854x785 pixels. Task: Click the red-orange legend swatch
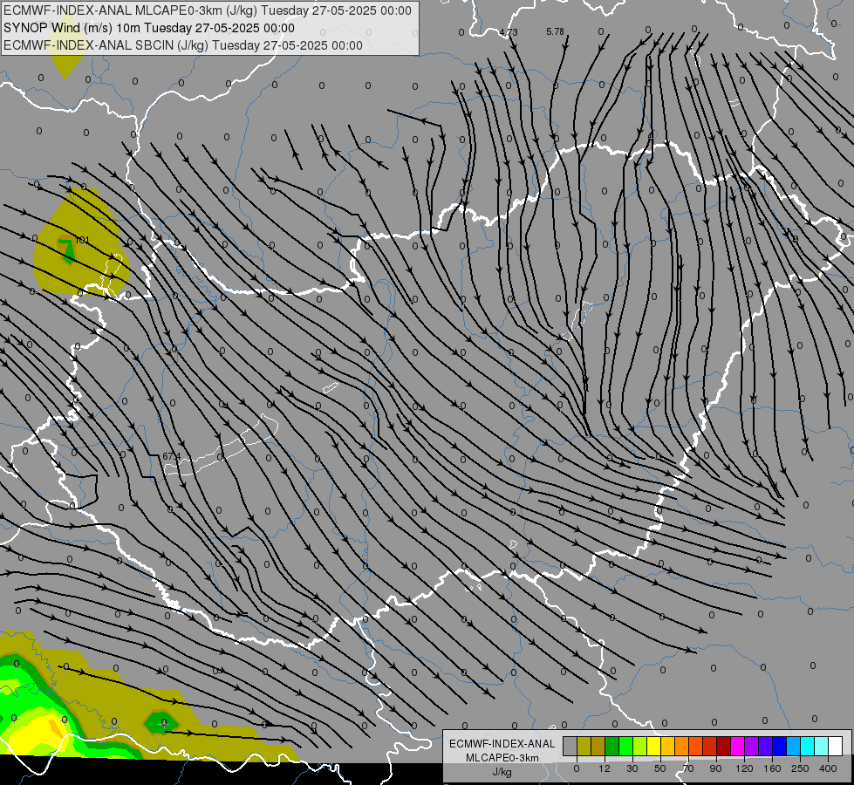click(696, 747)
